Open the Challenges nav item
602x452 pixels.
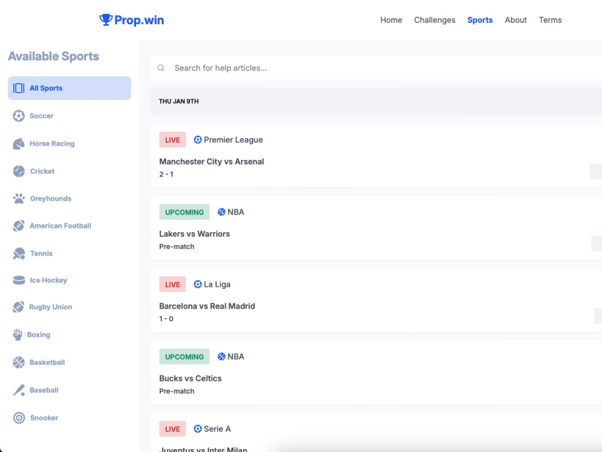click(x=435, y=20)
